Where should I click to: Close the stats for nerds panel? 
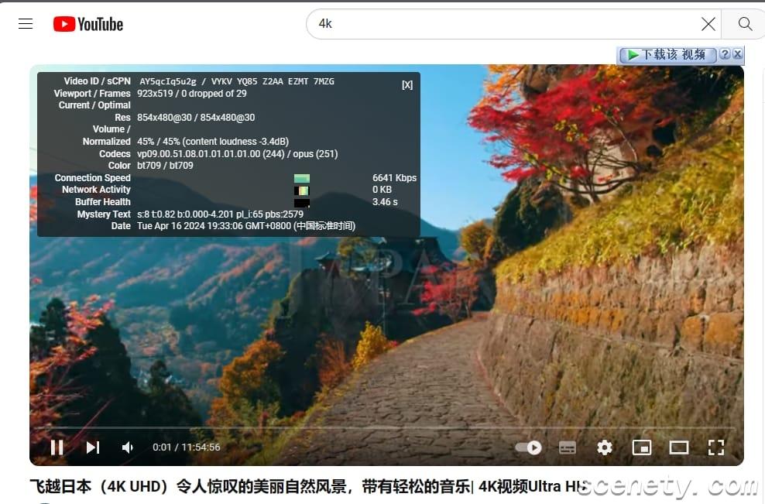pos(407,85)
